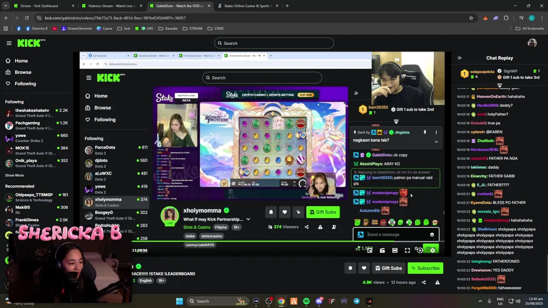Open Chrome tab search dropdown
This screenshot has width=548, height=308.
coord(6,6)
